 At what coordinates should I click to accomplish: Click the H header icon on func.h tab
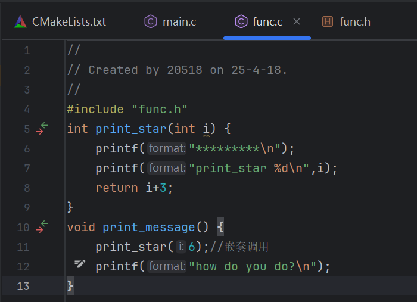328,21
